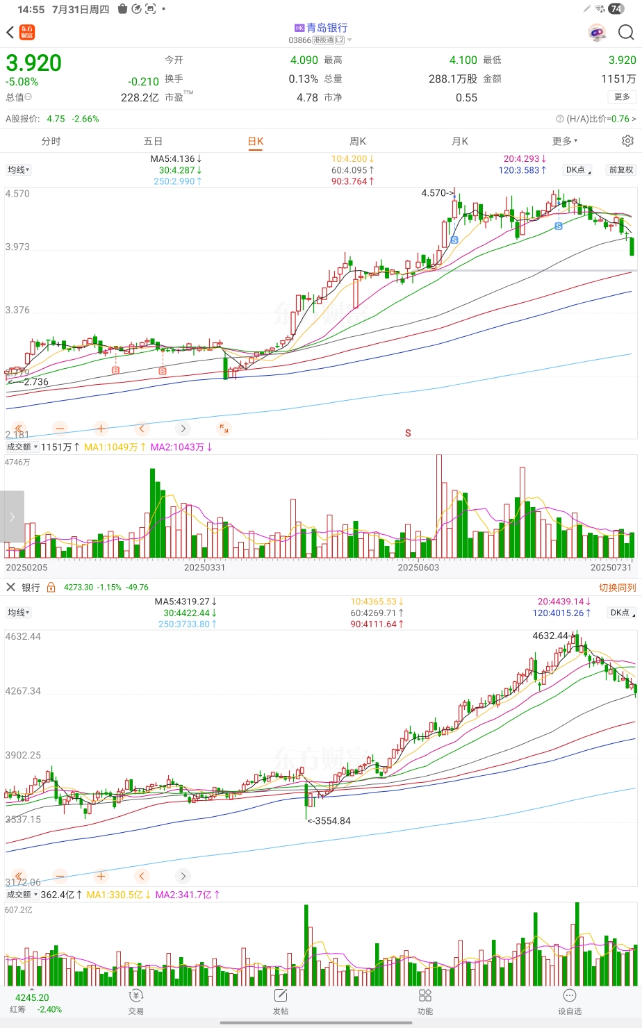
Task: Open 发帖 in bottom bar
Action: pos(281,1002)
